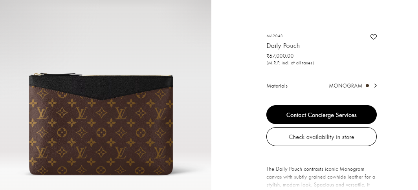Viewport: 418px width, 190px height.
Task: Click Contact Concierge Services button
Action: point(321,115)
